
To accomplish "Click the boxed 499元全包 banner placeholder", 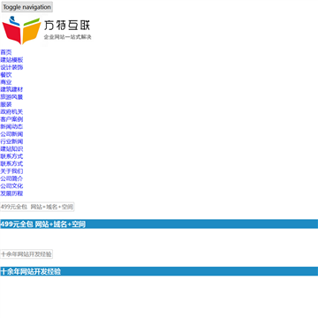I will tap(37, 207).
